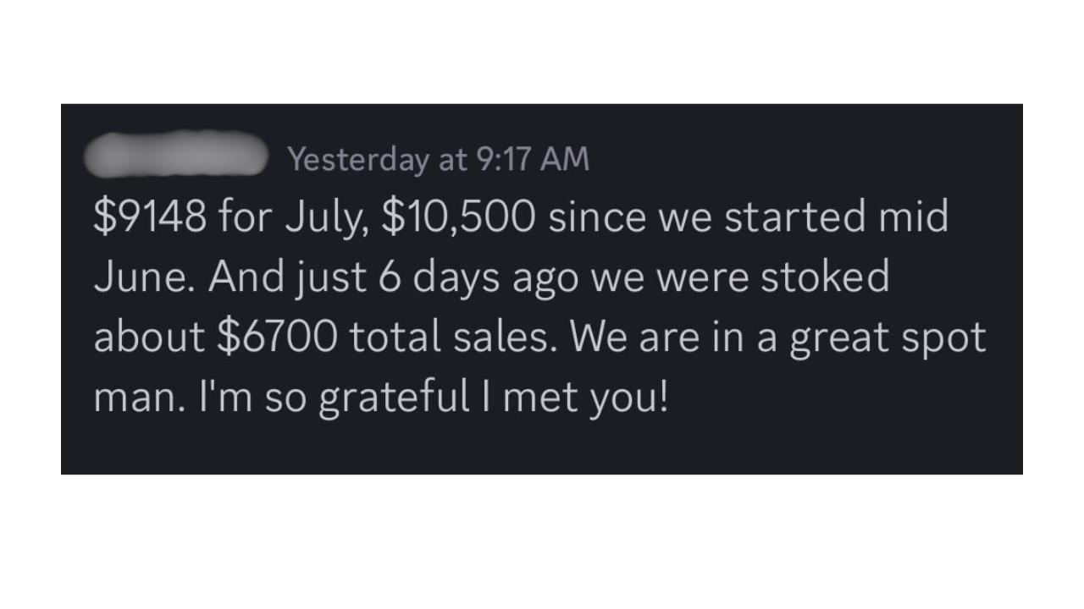The width and height of the screenshot is (1084, 609).
Task: Click the "$6700" total sales amount
Action: coord(277,337)
